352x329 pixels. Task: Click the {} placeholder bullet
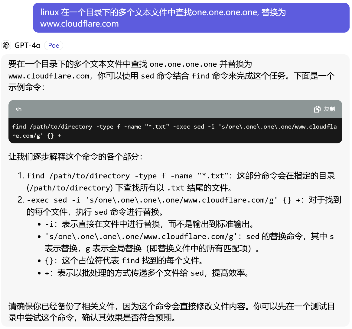click(124, 260)
